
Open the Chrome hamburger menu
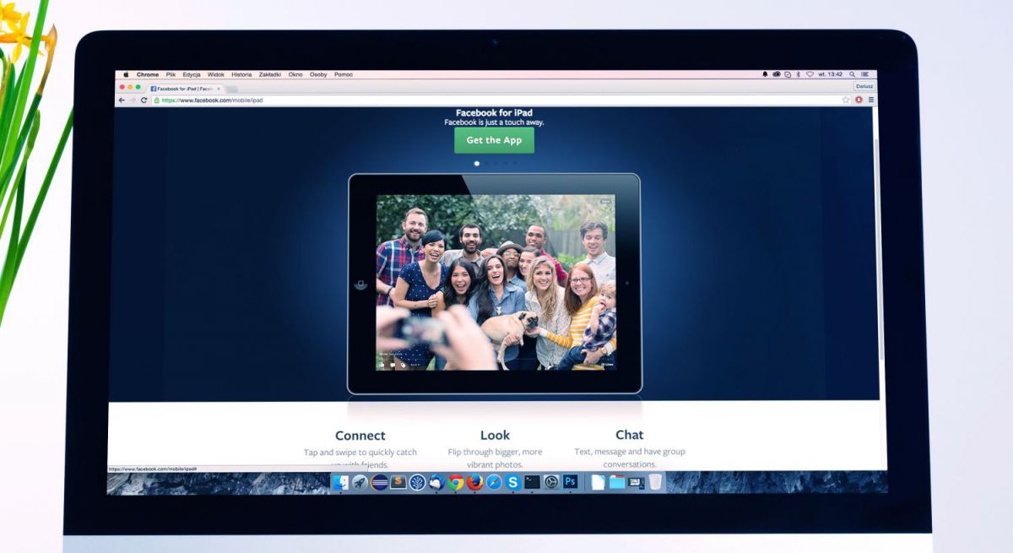(x=871, y=100)
